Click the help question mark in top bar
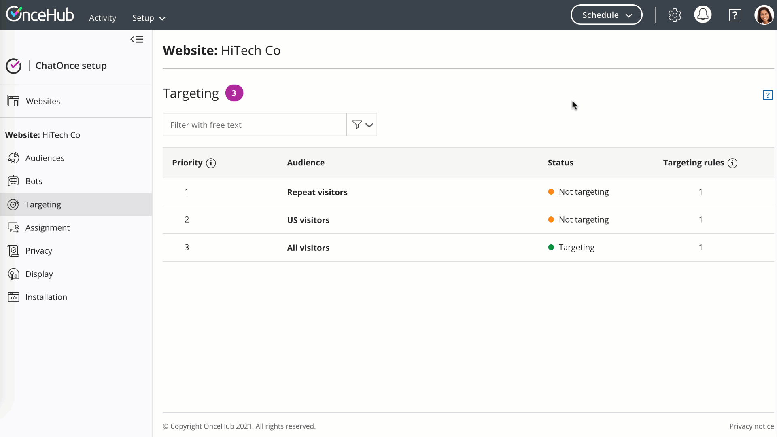This screenshot has height=437, width=777. (x=735, y=15)
